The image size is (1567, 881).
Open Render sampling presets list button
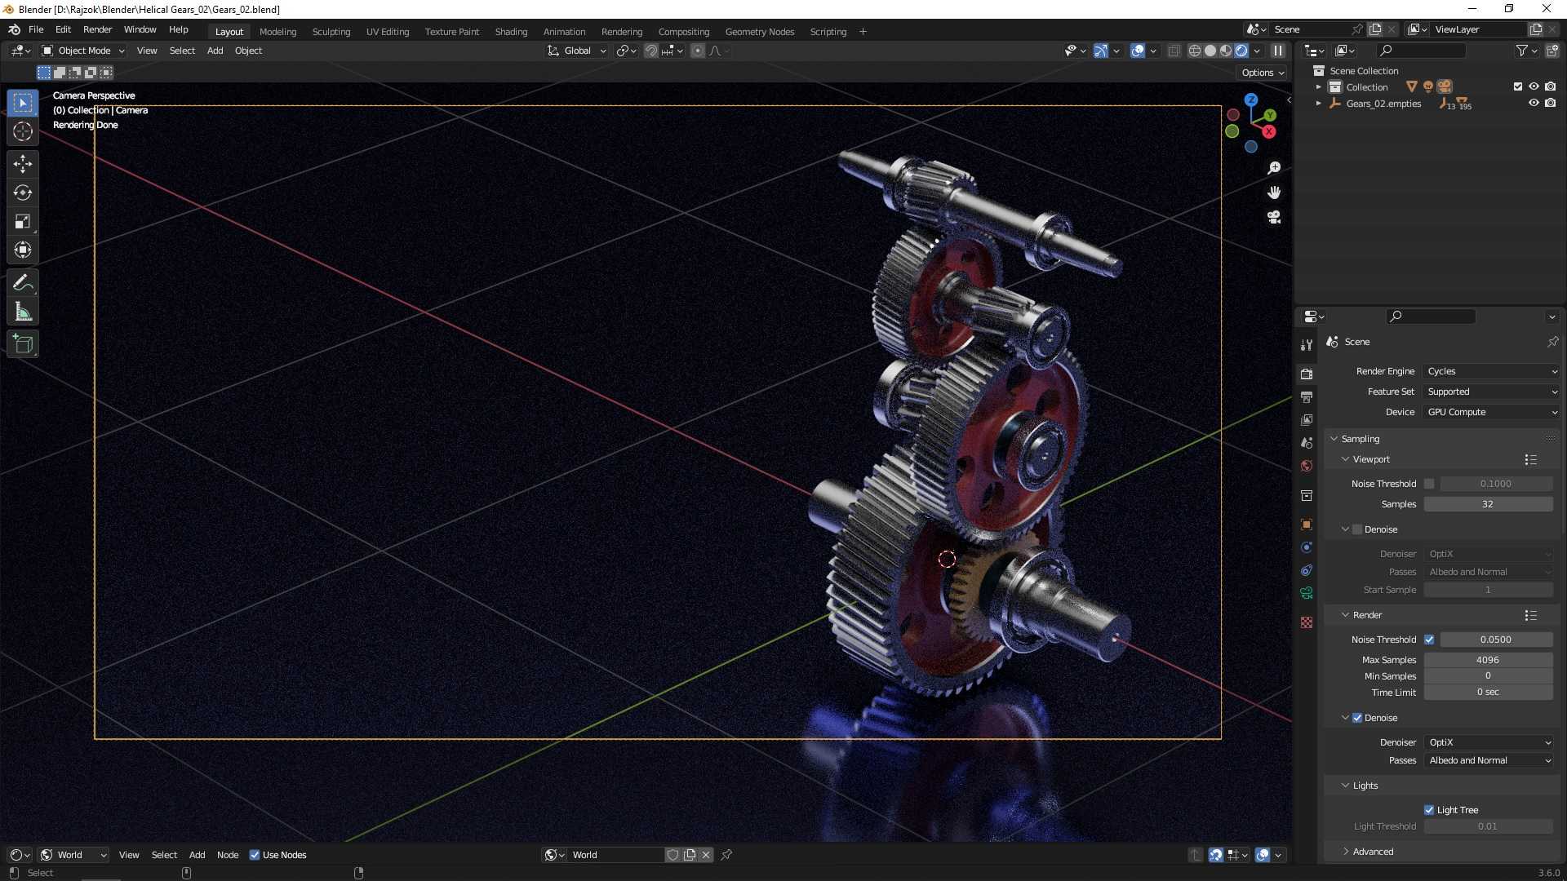coord(1530,616)
